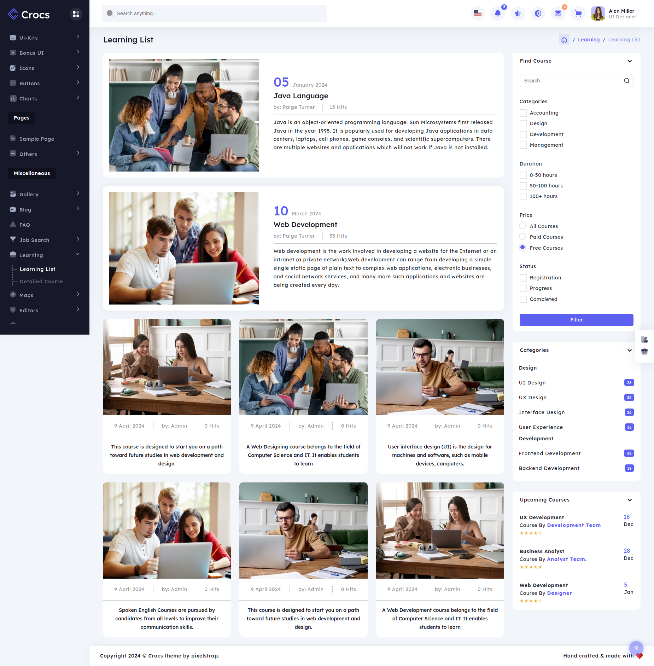Click the bookmark star icon in header

(x=518, y=13)
